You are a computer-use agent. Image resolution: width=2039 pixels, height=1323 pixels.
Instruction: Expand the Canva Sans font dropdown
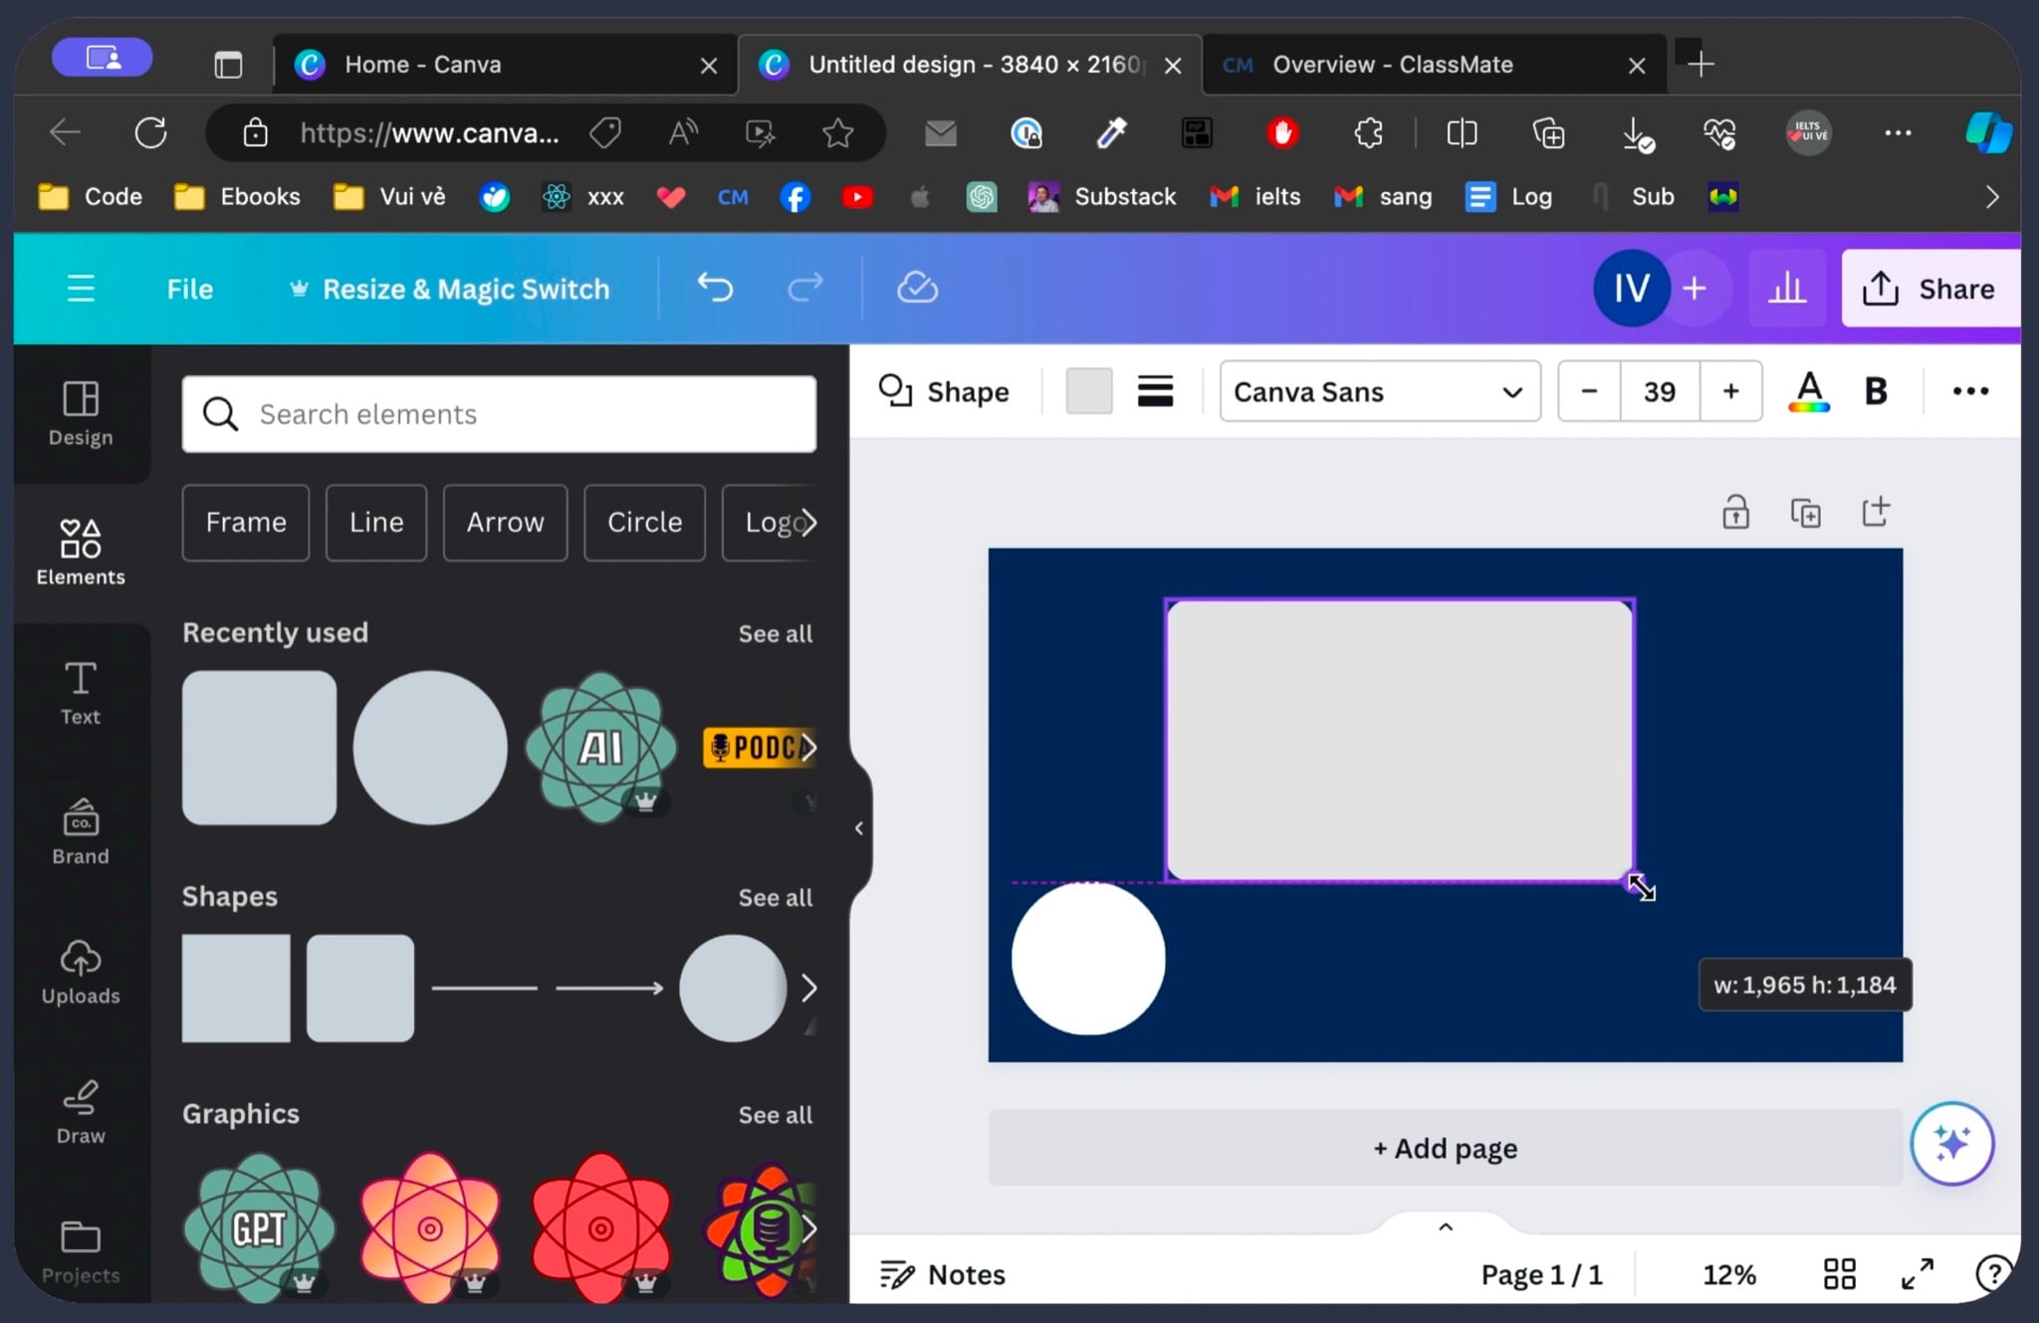coord(1380,391)
